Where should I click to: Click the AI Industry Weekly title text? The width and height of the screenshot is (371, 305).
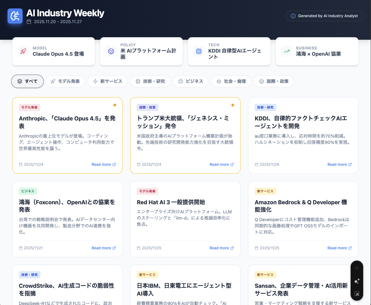(x=65, y=13)
